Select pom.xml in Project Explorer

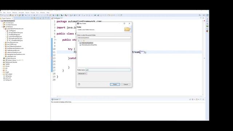pos(8,78)
